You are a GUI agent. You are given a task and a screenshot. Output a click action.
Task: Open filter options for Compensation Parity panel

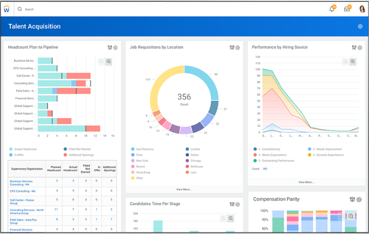pos(353,199)
